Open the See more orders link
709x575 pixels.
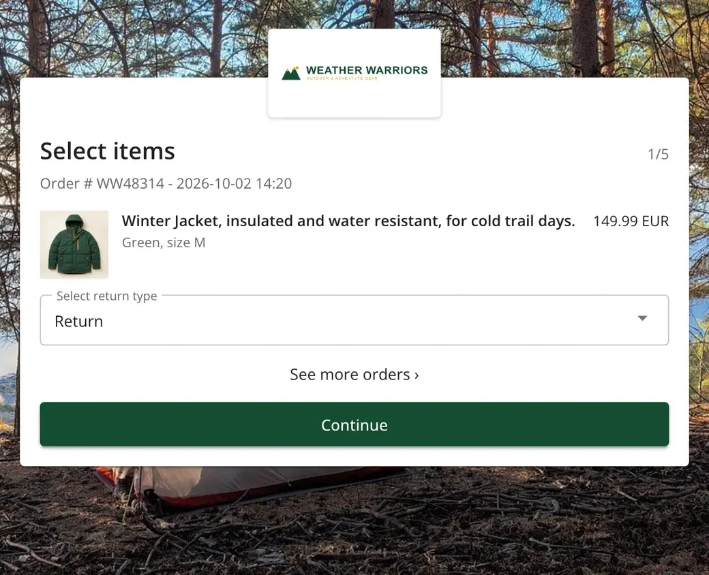[x=354, y=374]
